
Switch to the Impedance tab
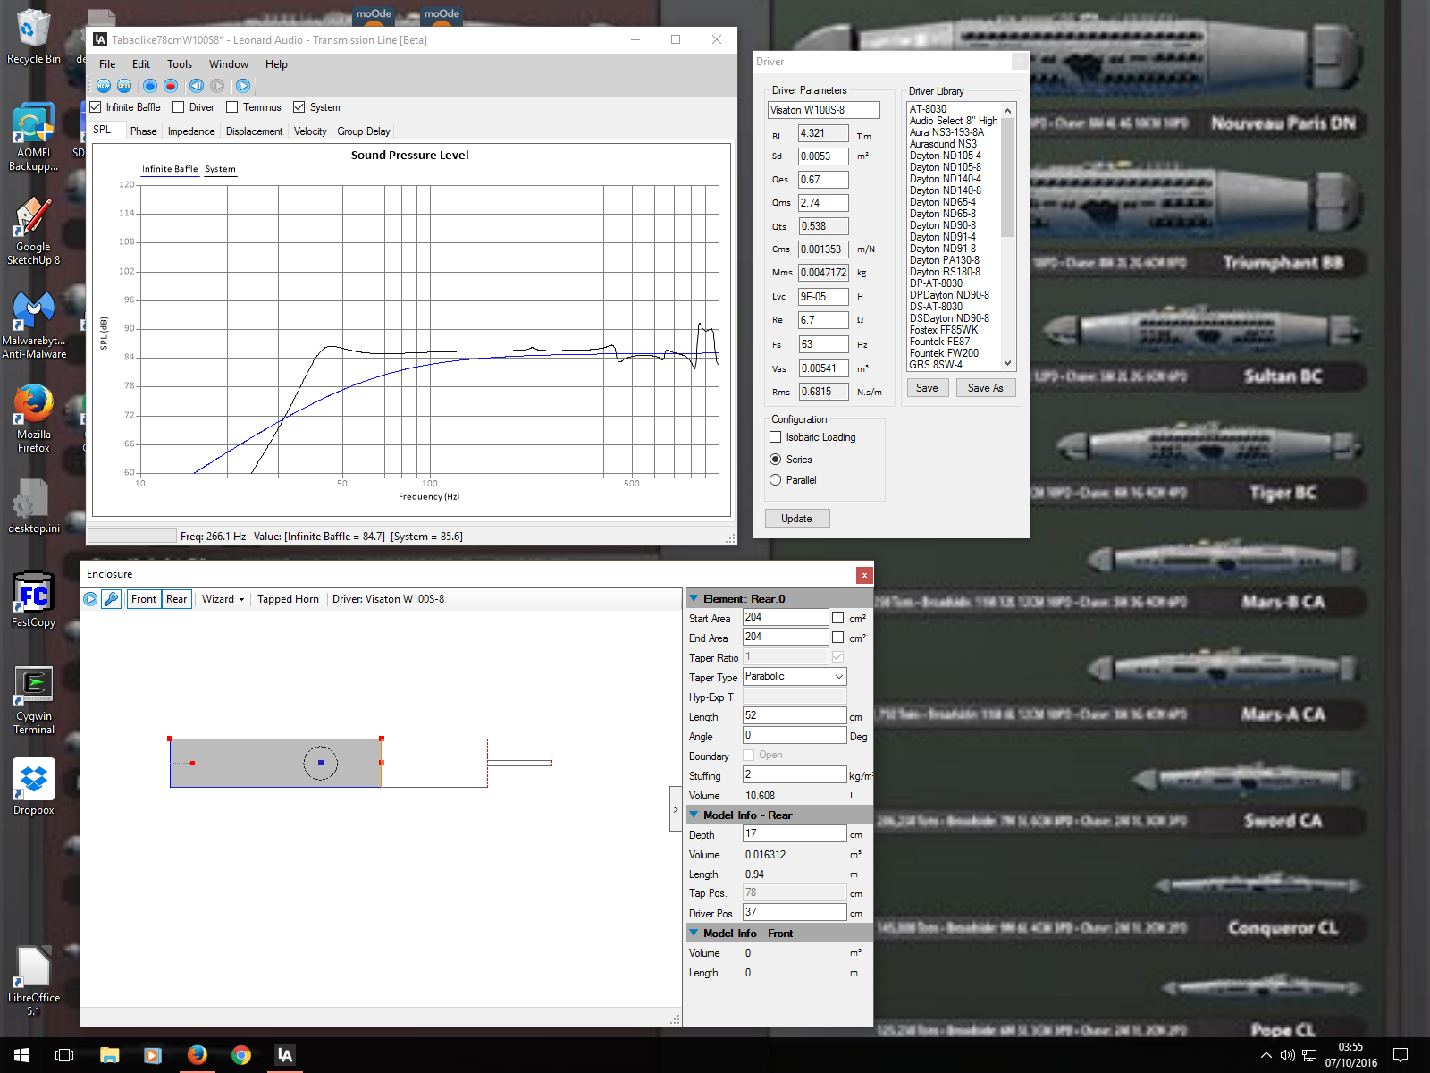point(191,131)
